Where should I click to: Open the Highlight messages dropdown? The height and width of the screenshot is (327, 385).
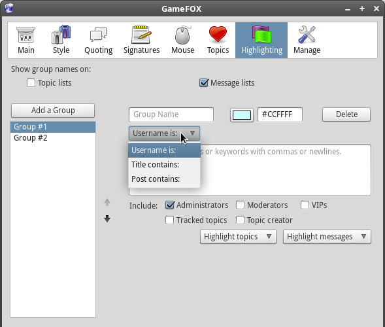pos(327,237)
